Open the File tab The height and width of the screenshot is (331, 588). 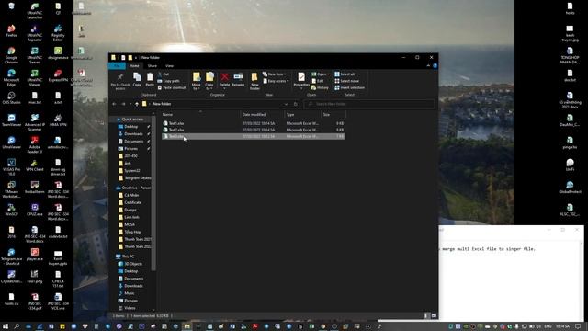click(117, 66)
